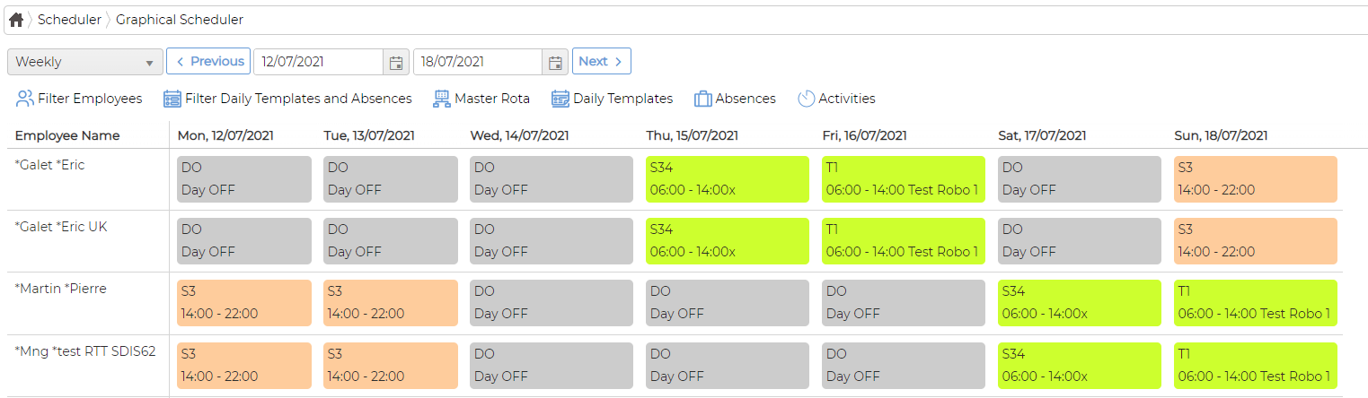Image resolution: width=1368 pixels, height=398 pixels.
Task: Select Pierre Martin's Monday S3 shift
Action: click(244, 302)
